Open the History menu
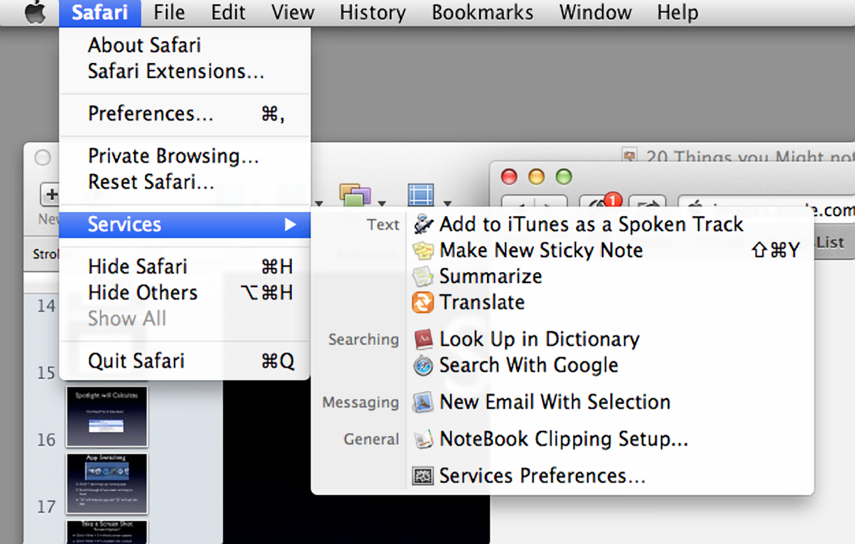Screen dimensions: 855x544 pos(372,13)
